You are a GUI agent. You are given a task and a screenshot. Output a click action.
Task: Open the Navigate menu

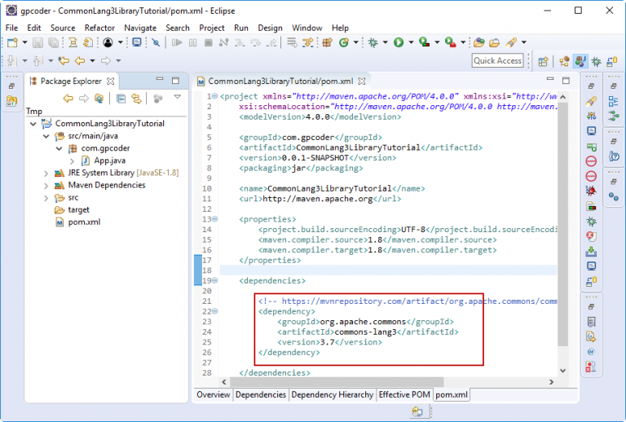tap(140, 28)
